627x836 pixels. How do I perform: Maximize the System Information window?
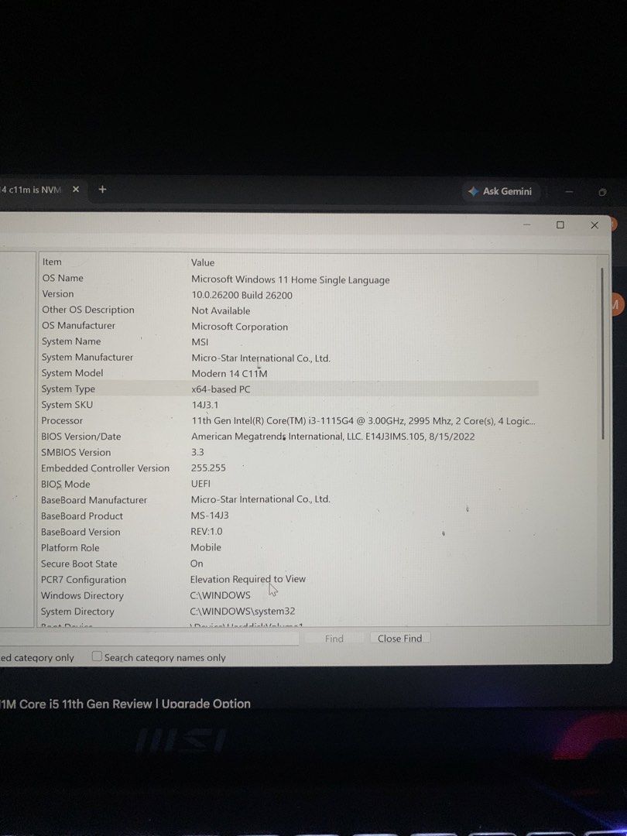coord(560,225)
